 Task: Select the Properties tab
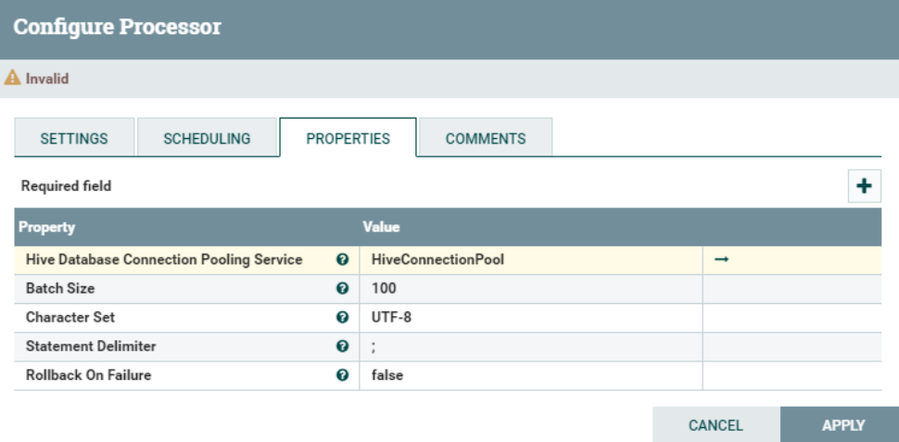(348, 138)
